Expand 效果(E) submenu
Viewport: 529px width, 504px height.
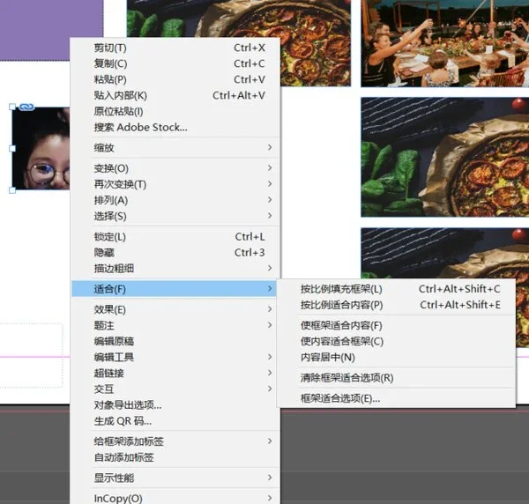(175, 309)
